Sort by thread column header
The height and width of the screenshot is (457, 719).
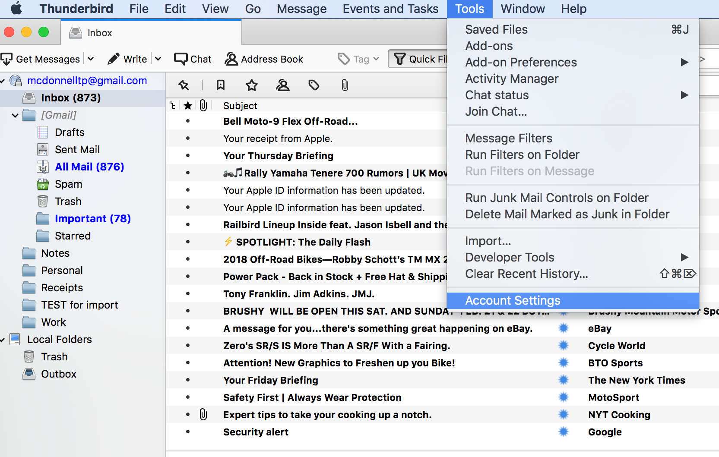173,105
